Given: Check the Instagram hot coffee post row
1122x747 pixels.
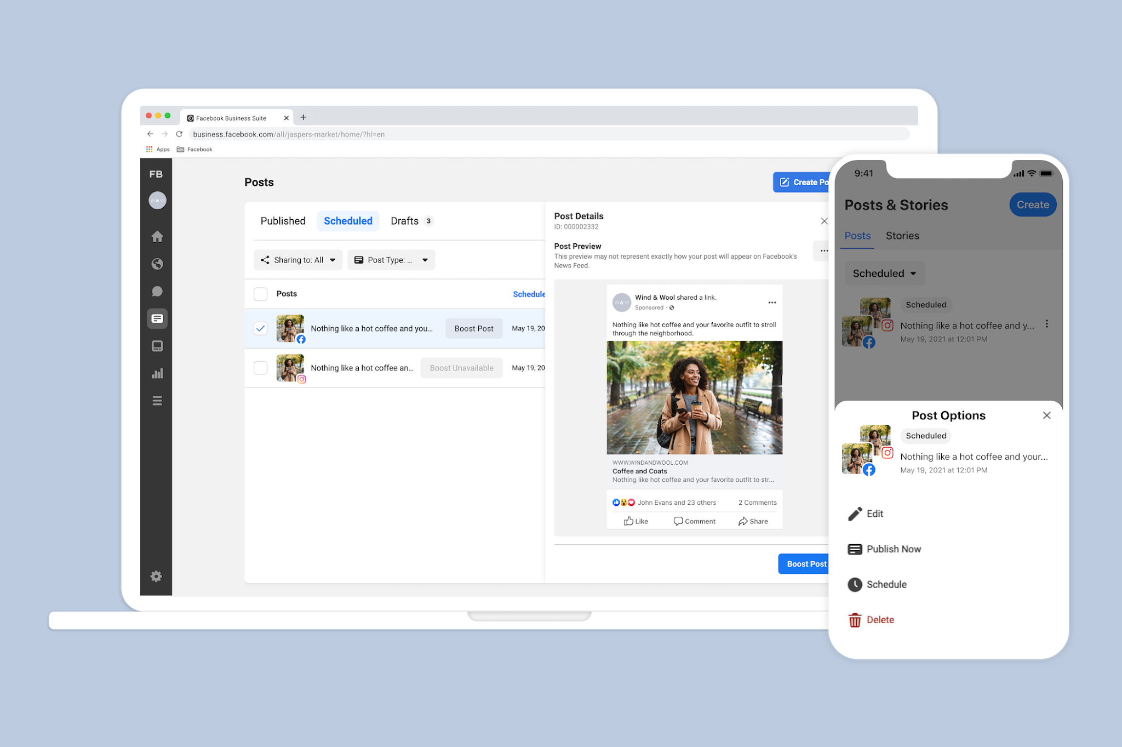Looking at the screenshot, I should (x=260, y=368).
